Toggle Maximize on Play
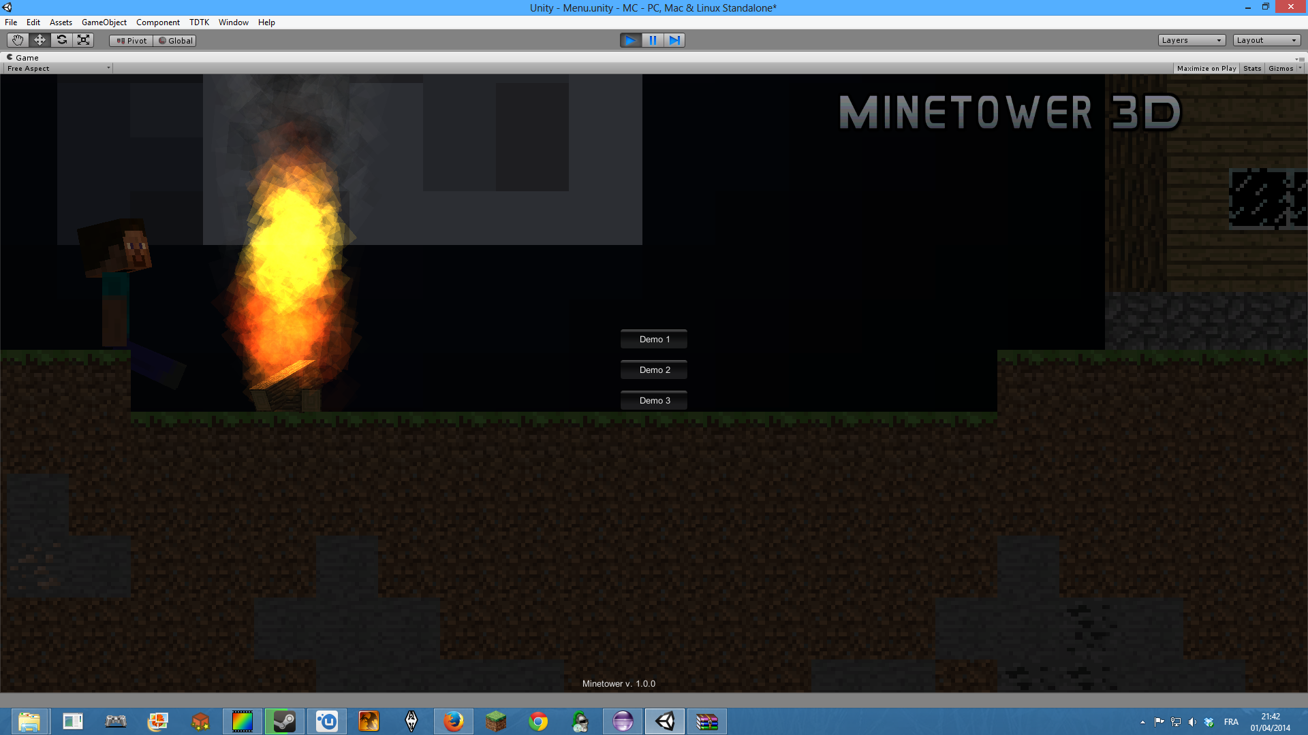The height and width of the screenshot is (735, 1308). point(1206,68)
